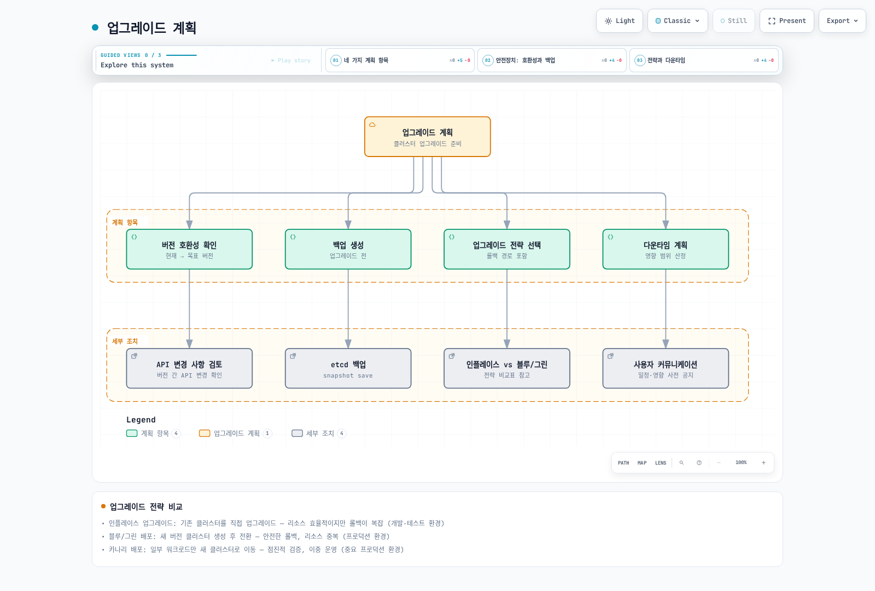Click the link icon on 사용자 커뮤니케이션 node
This screenshot has height=591, width=875.
(610, 356)
